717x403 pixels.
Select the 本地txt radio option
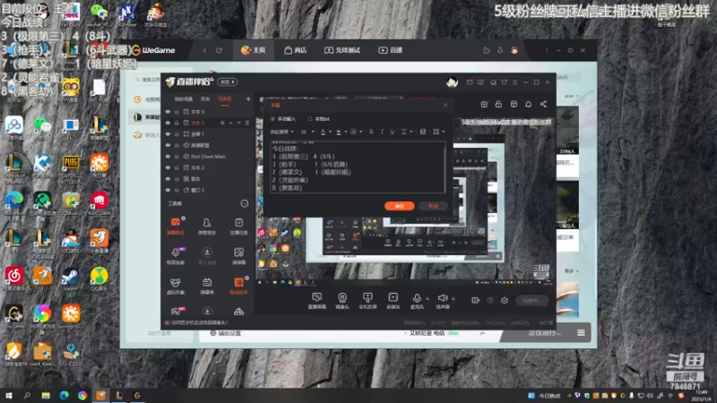click(x=310, y=119)
